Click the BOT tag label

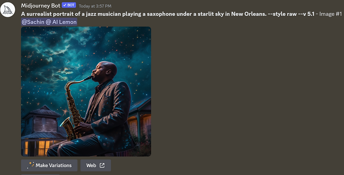point(69,5)
